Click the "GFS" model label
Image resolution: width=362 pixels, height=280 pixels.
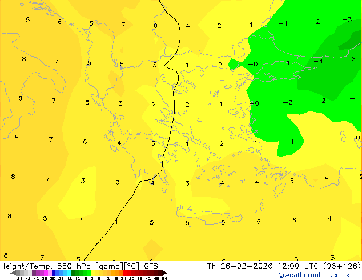tap(151, 266)
